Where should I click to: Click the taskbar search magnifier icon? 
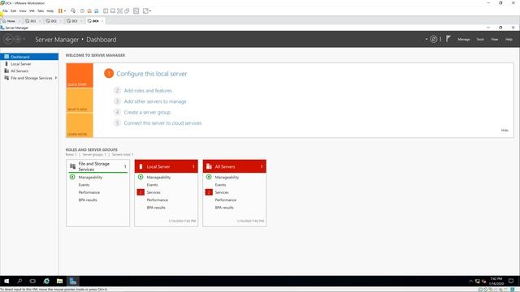[x=19, y=281]
